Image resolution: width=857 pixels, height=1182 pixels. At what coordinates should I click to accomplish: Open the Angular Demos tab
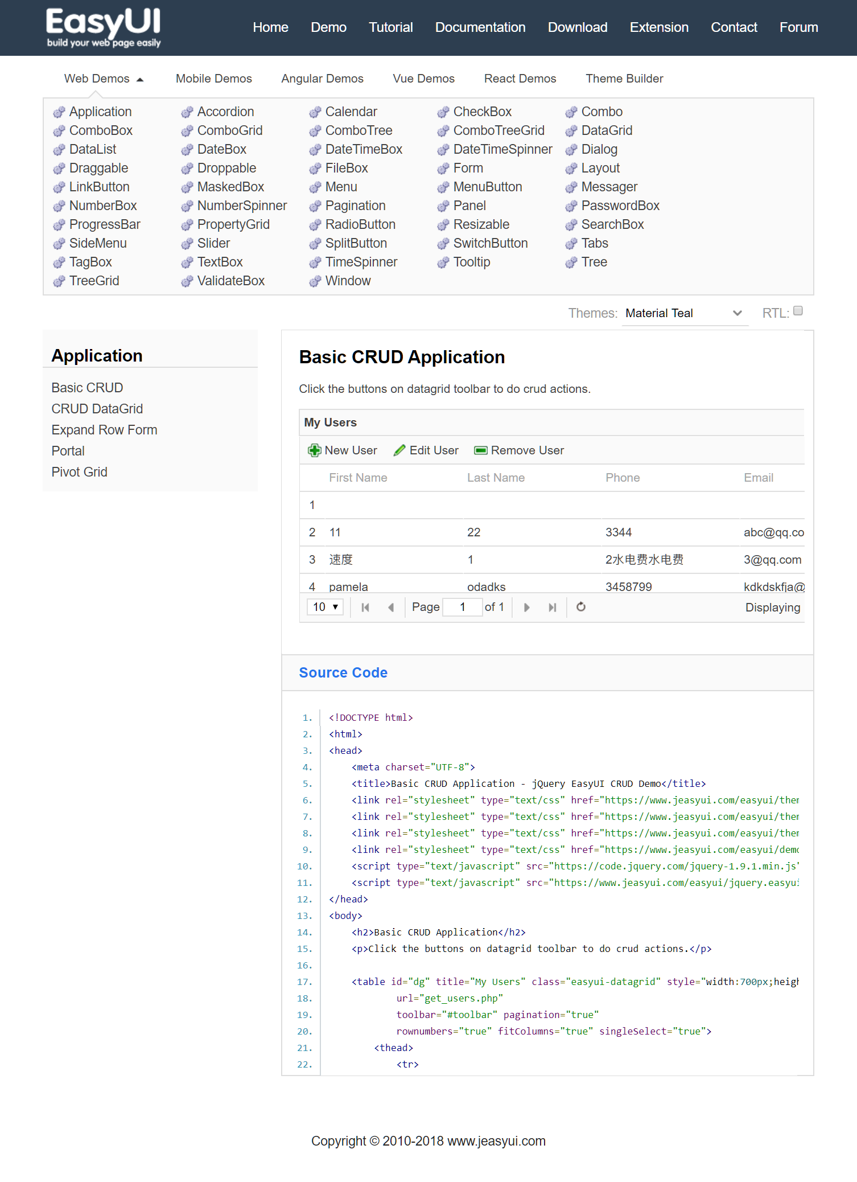tap(322, 79)
